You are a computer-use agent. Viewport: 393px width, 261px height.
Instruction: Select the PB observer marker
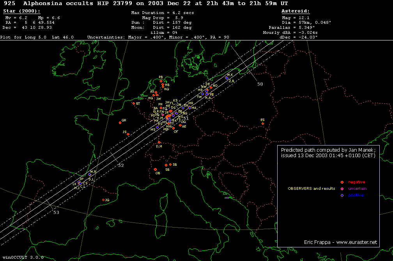point(161,81)
